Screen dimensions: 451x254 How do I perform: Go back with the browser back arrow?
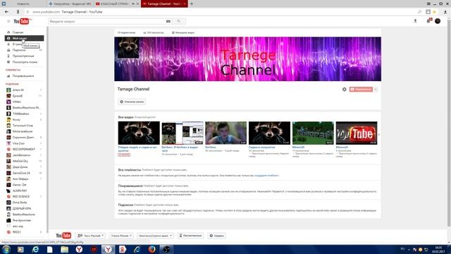[6, 12]
